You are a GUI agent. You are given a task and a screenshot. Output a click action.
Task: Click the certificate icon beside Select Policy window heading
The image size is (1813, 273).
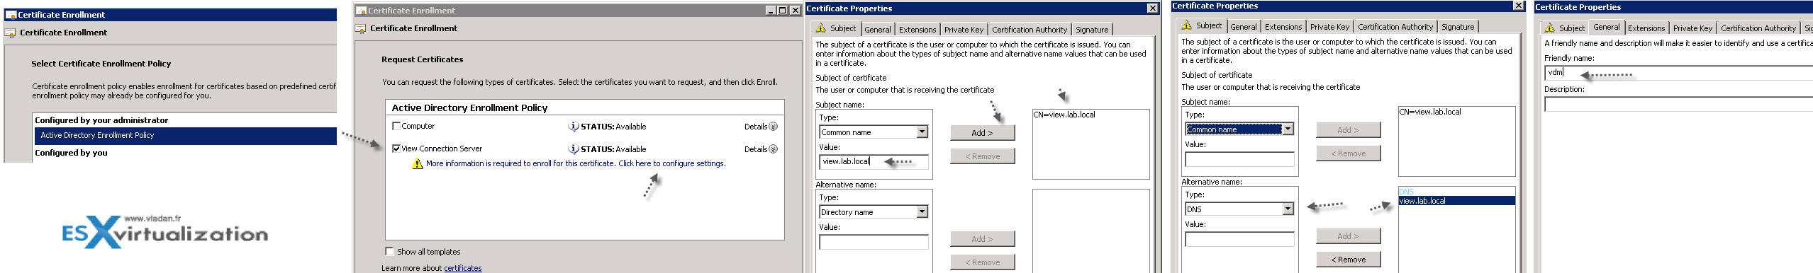click(x=10, y=33)
